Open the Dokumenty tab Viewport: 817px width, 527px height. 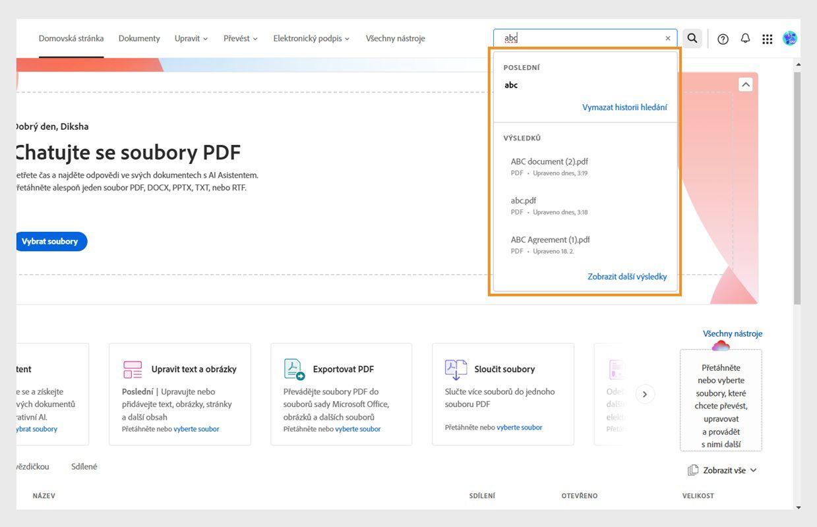click(x=139, y=38)
